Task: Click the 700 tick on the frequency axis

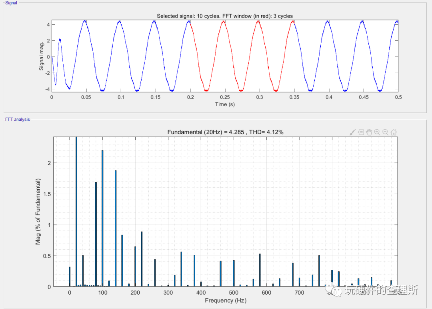Action: tap(300, 293)
